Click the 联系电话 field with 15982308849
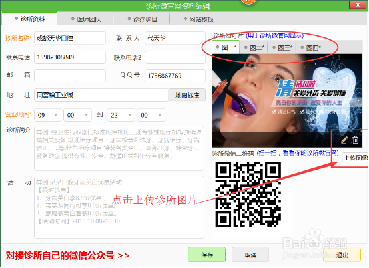 70,57
